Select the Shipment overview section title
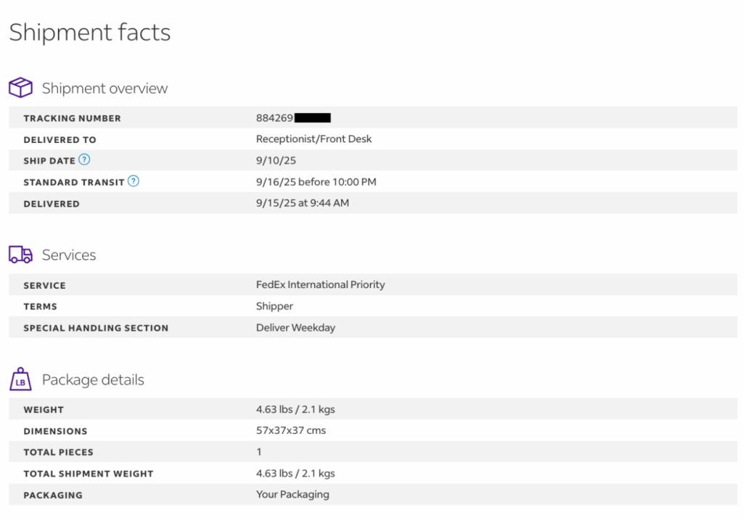The image size is (743, 521). point(104,89)
